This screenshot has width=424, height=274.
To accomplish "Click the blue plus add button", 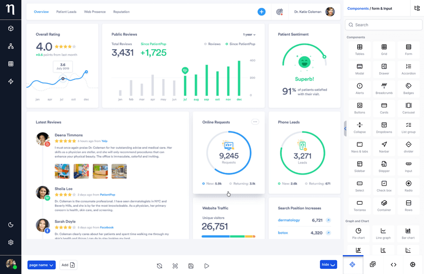I will [261, 12].
